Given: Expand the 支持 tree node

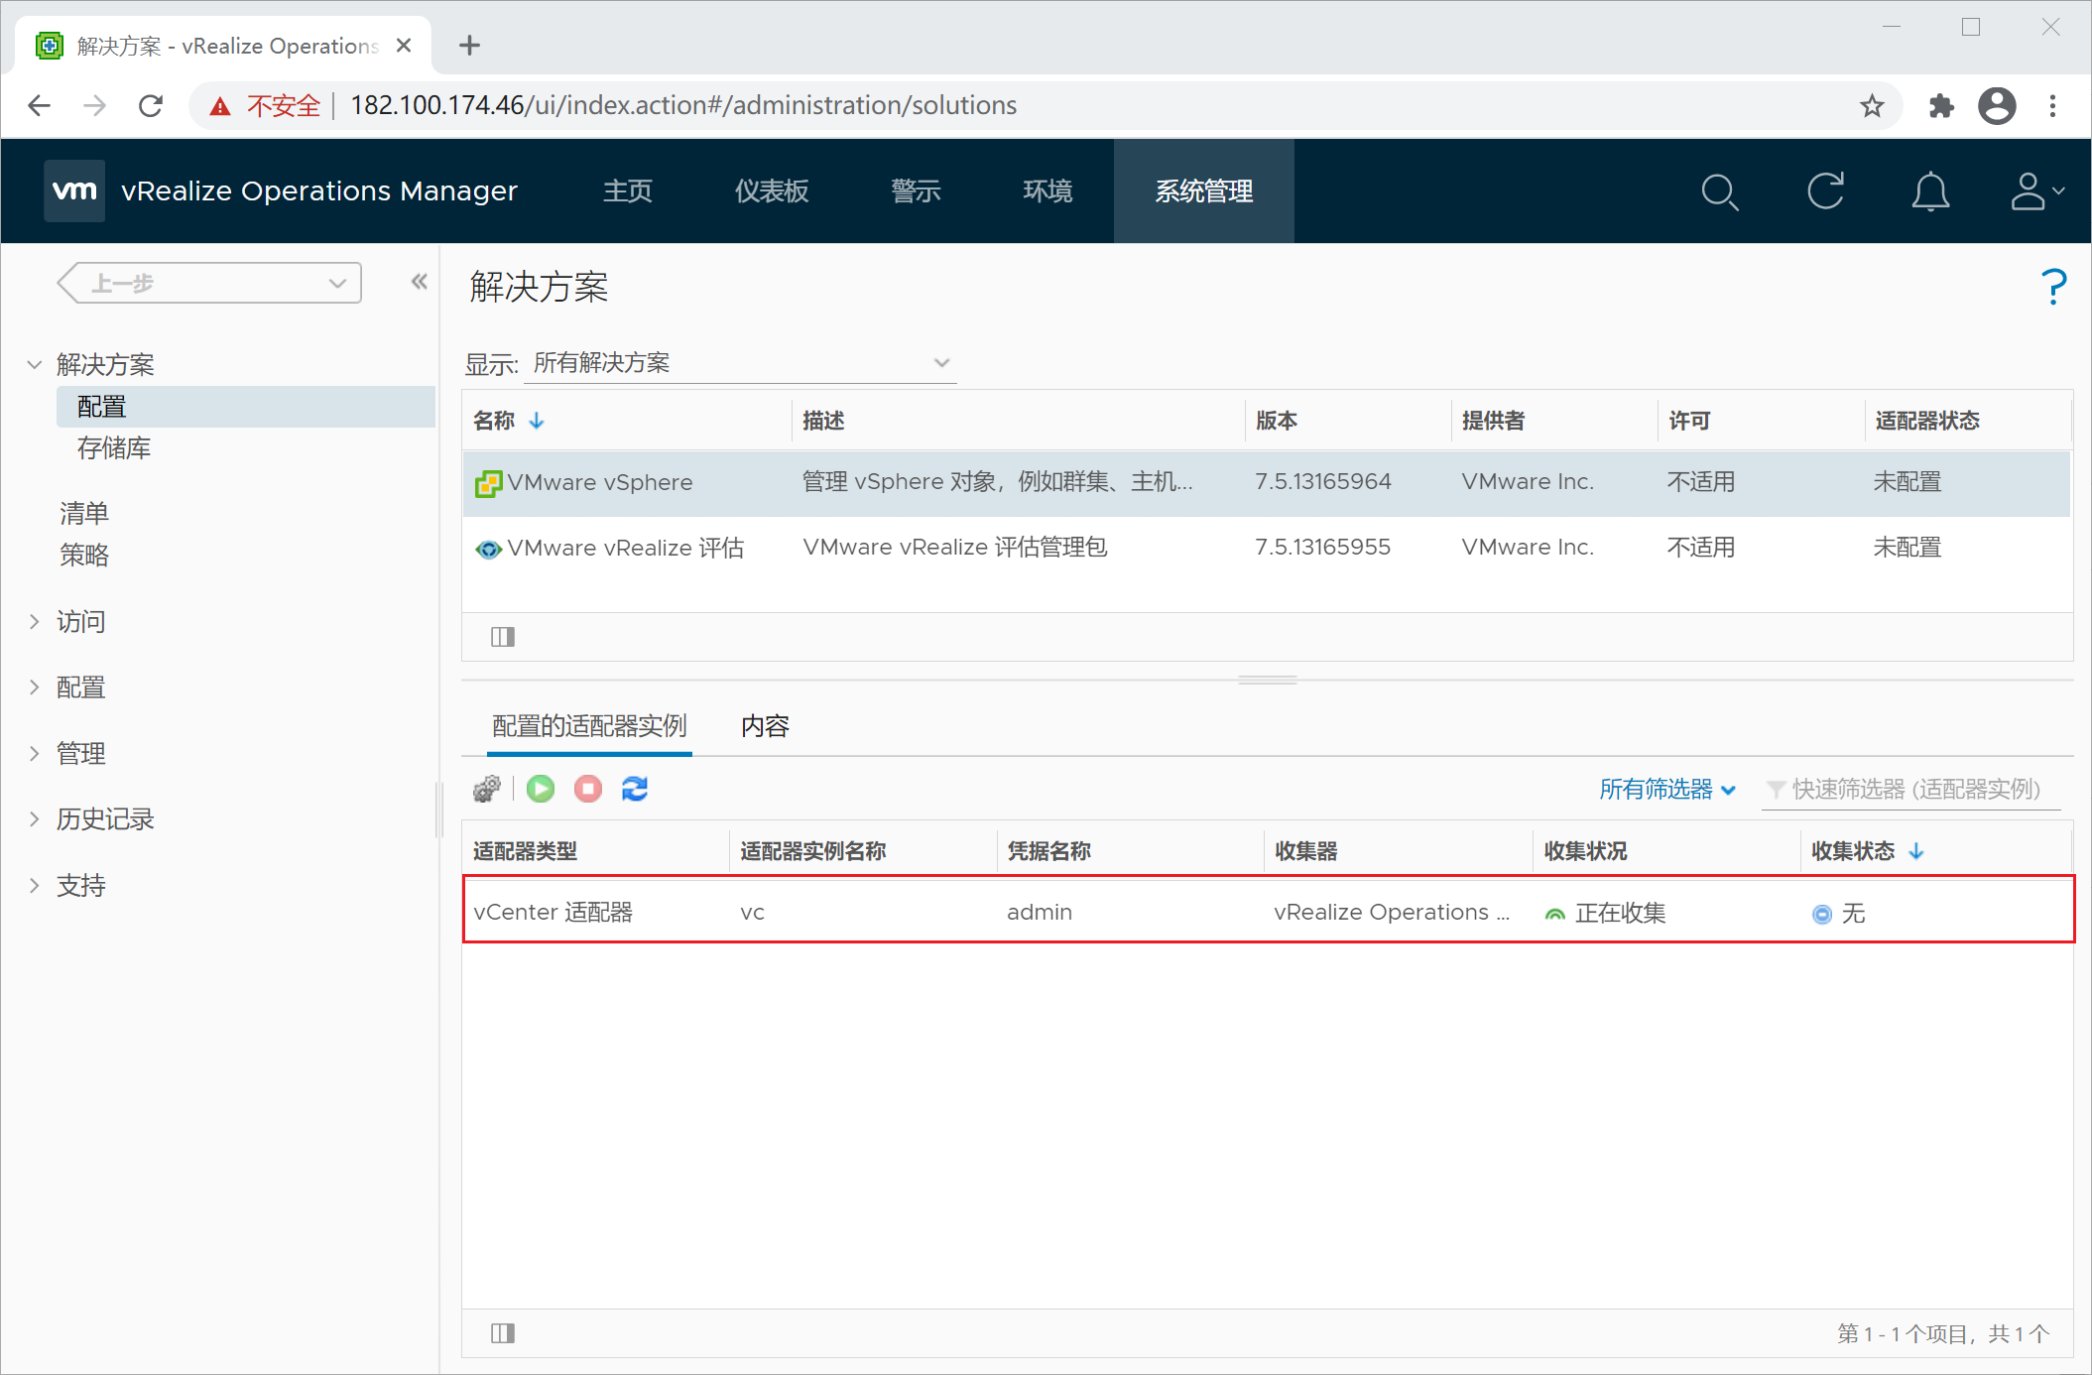Looking at the screenshot, I should pos(35,886).
